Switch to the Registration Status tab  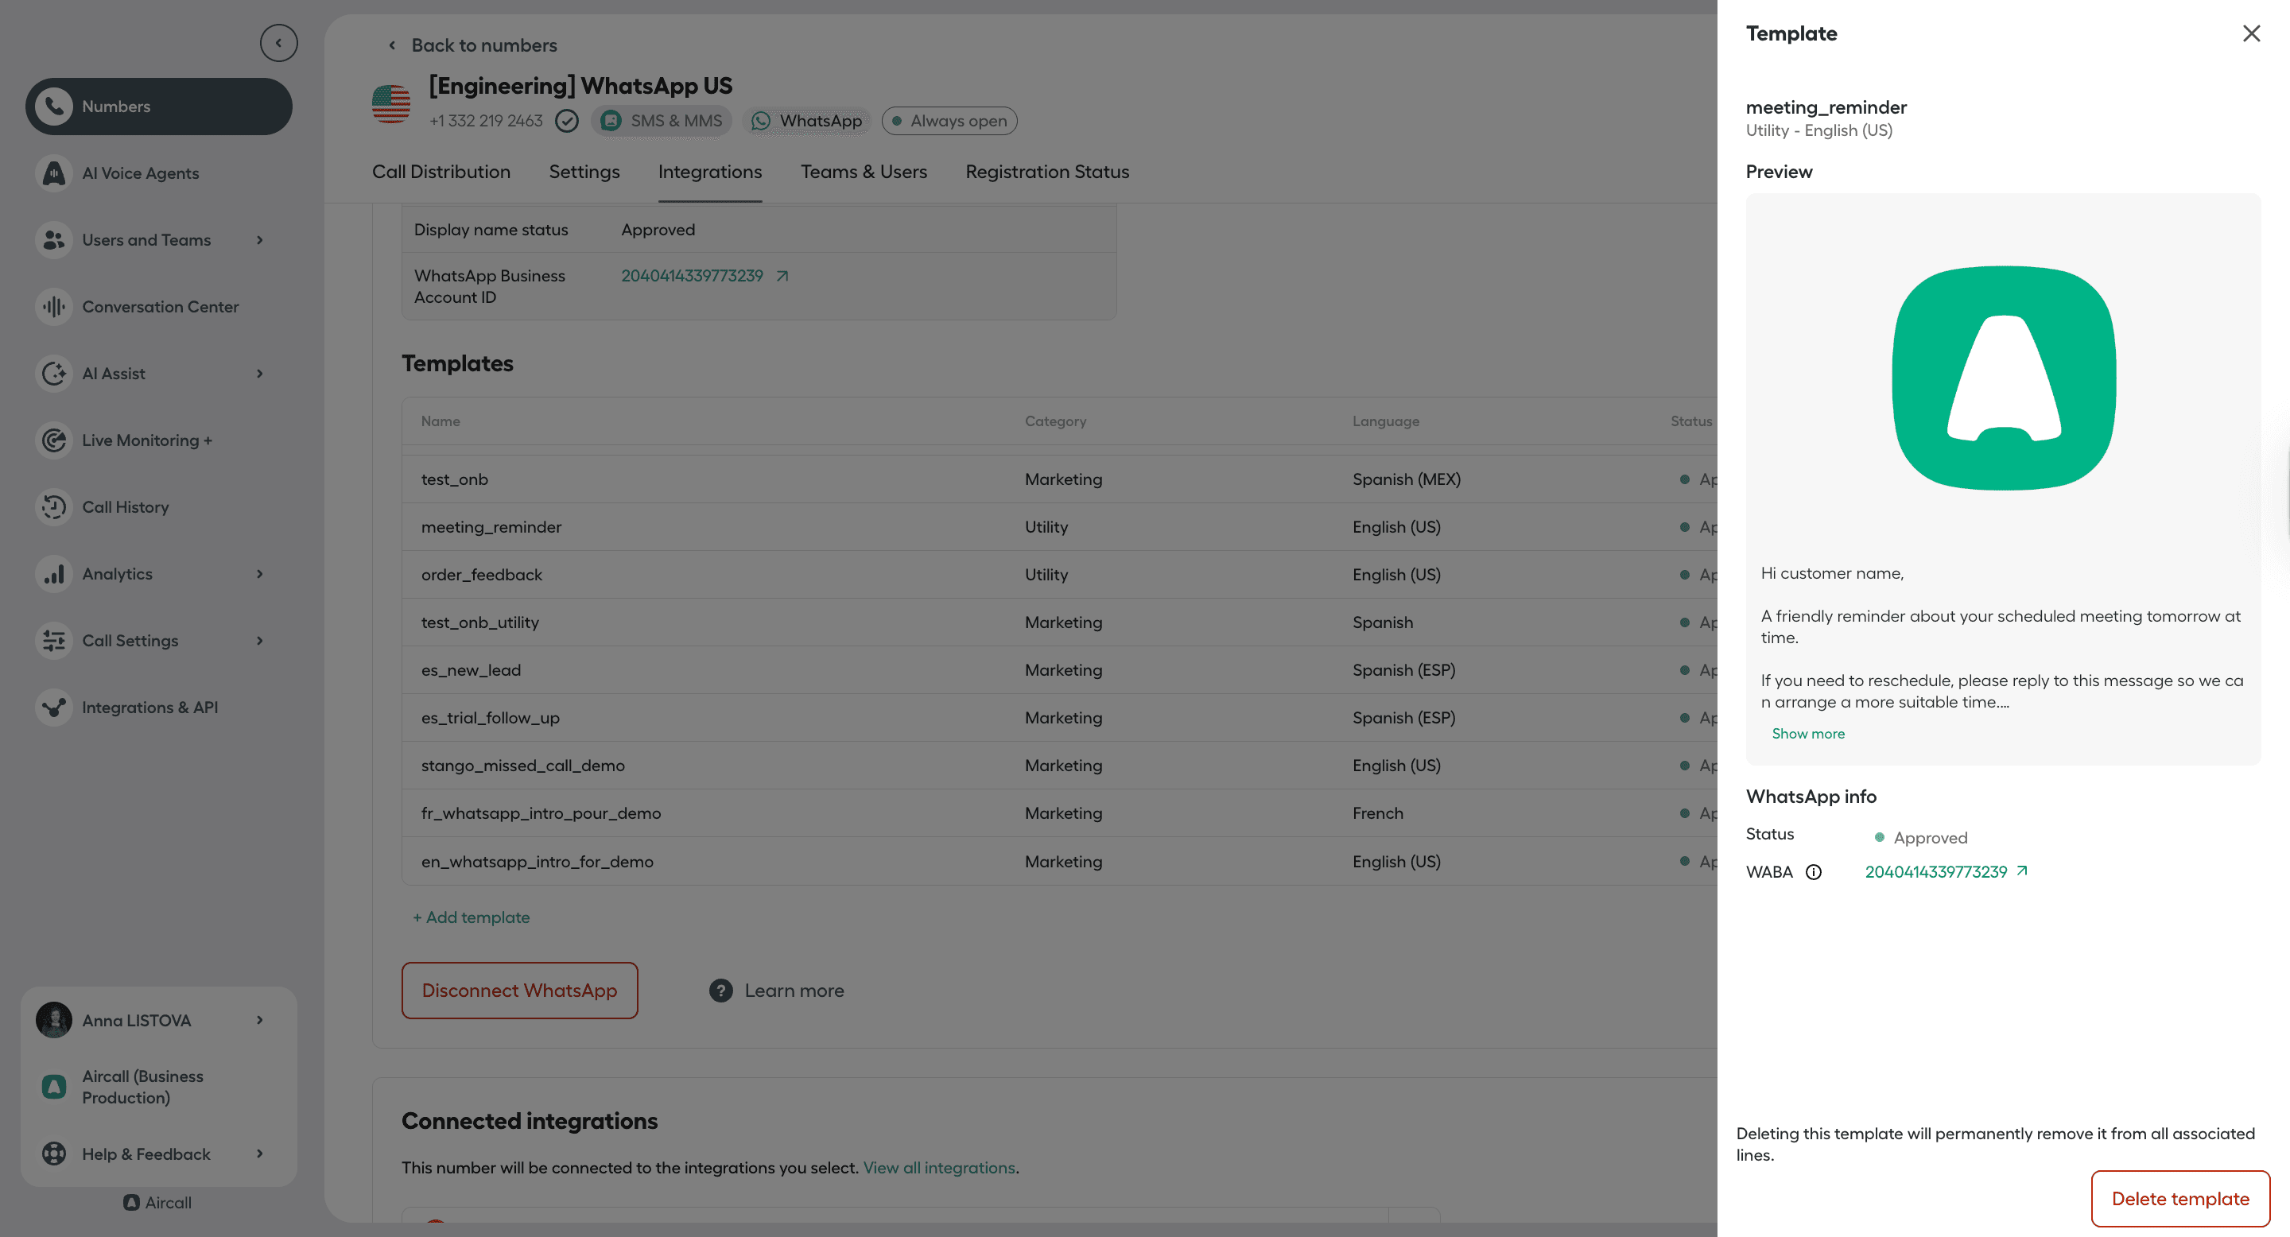pos(1047,172)
